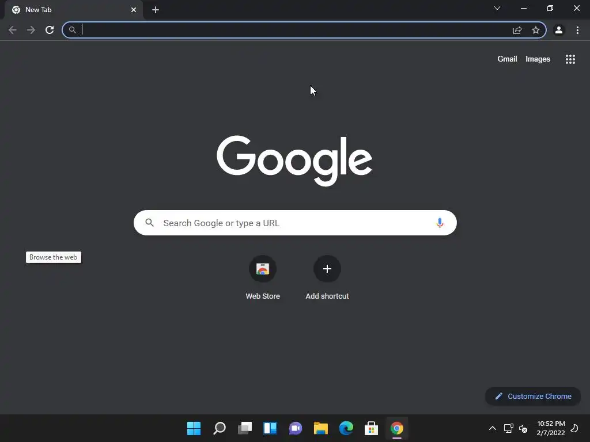Click the Add shortcut plus tile

pyautogui.click(x=327, y=278)
